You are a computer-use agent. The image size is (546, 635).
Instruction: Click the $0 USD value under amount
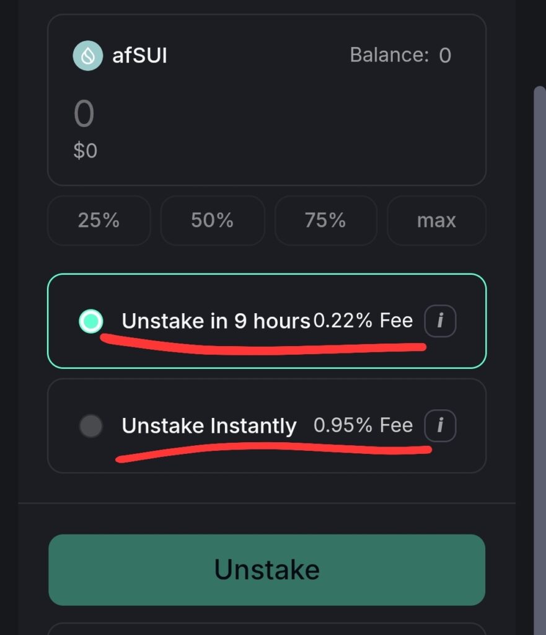pyautogui.click(x=86, y=151)
